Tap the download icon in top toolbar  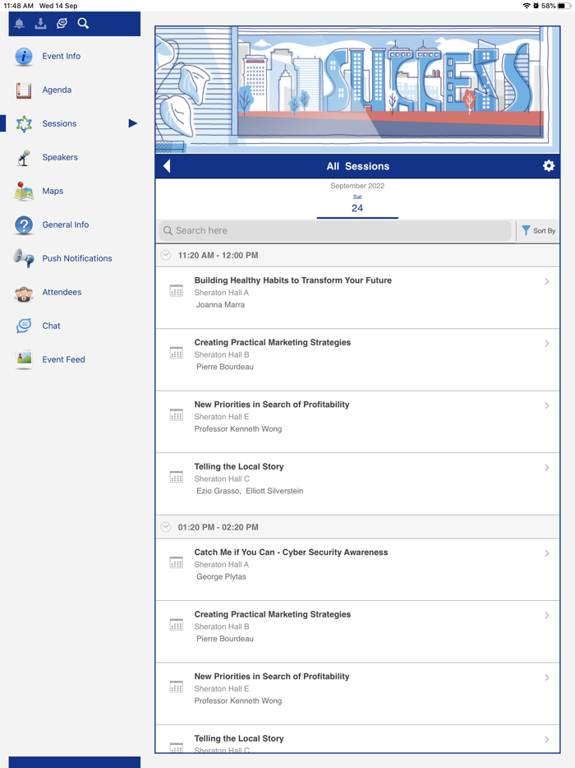40,24
